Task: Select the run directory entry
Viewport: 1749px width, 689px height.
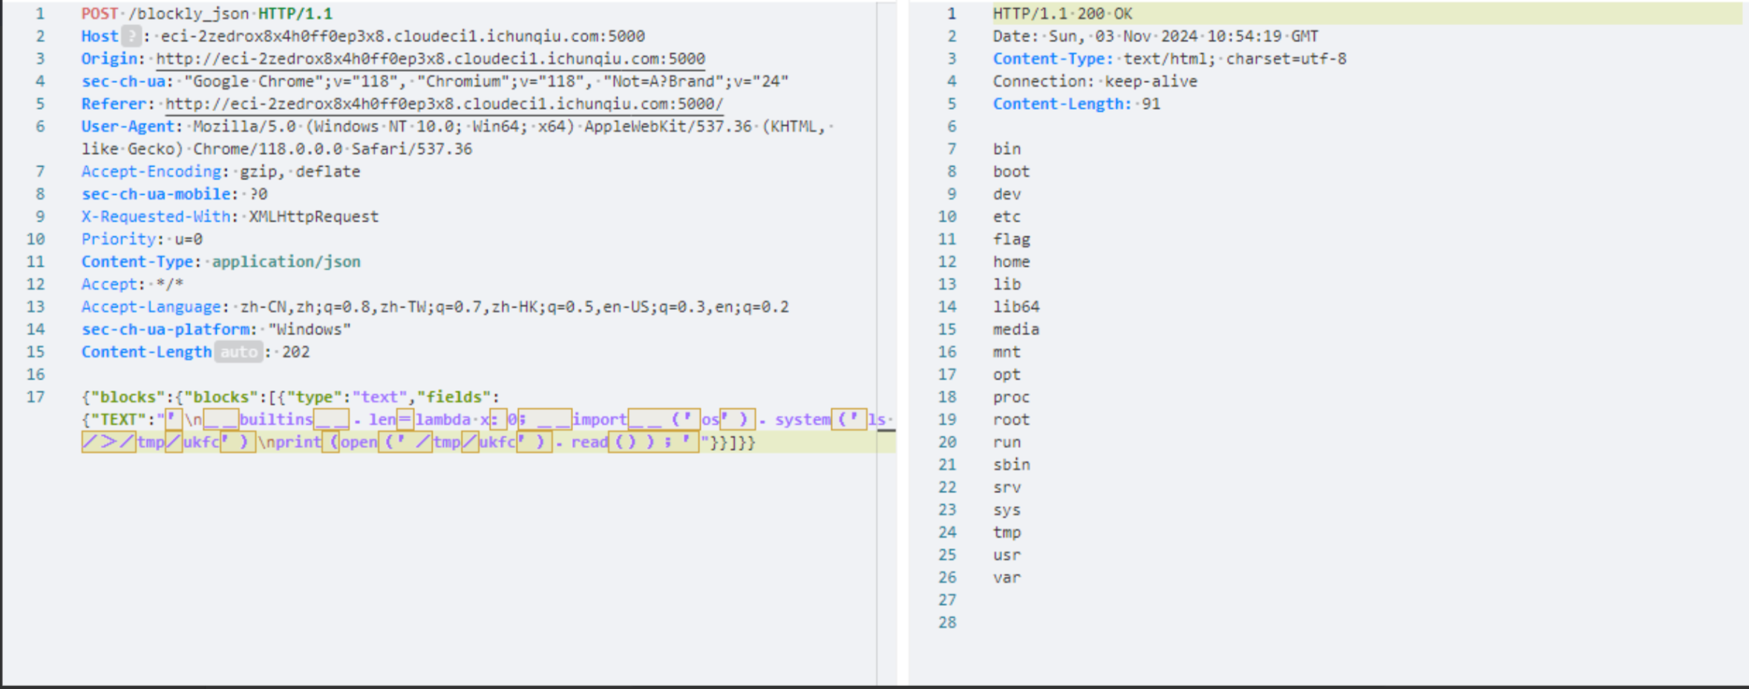Action: [x=1007, y=442]
